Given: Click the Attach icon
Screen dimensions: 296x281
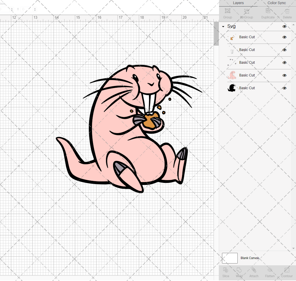Looking at the screenshot, I should 254,273.
